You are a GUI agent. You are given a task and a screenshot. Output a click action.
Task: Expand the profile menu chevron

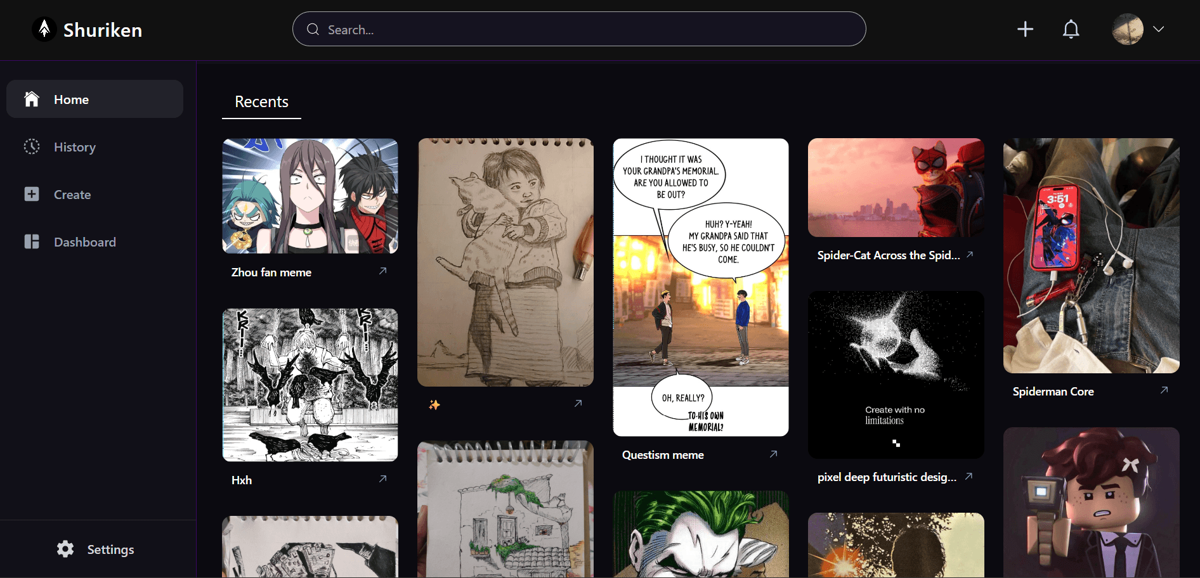pyautogui.click(x=1158, y=29)
